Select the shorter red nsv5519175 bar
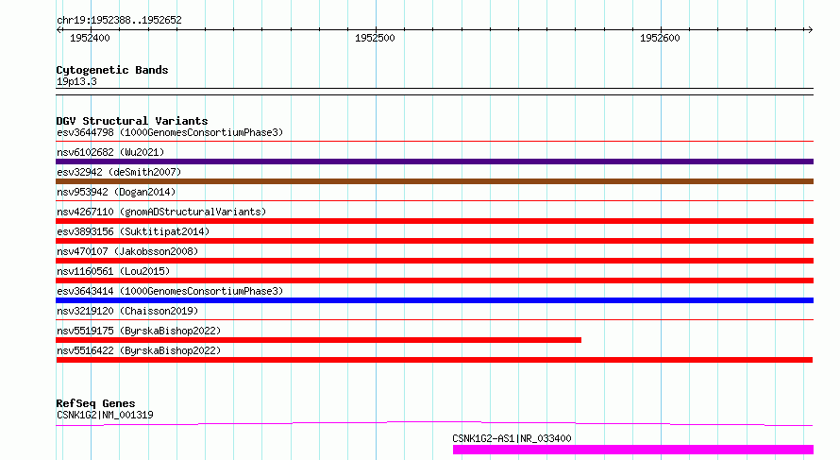Image resolution: width=840 pixels, height=460 pixels. pos(319,340)
